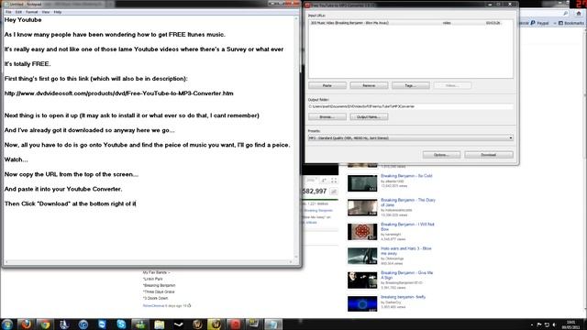Image resolution: width=587 pixels, height=330 pixels.
Task: Click YouTube player fullscreen icon
Action: pos(334,181)
